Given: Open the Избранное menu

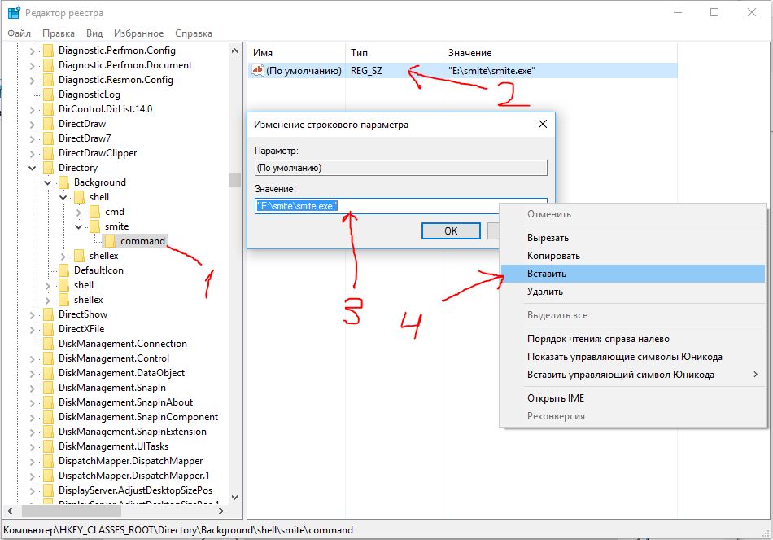Looking at the screenshot, I should point(138,33).
